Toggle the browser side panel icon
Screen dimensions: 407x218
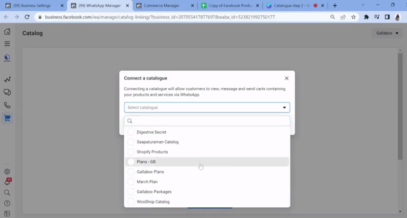388,17
